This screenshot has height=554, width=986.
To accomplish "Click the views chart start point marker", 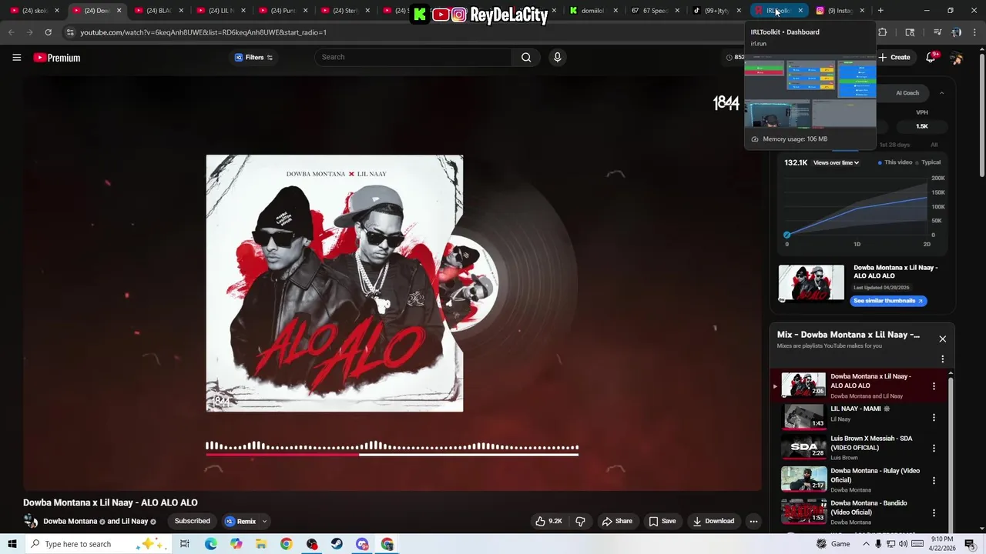I will click(786, 235).
